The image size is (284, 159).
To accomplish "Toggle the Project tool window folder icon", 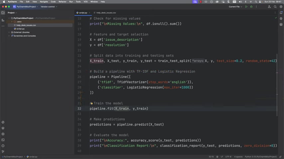I will tap(3, 13).
